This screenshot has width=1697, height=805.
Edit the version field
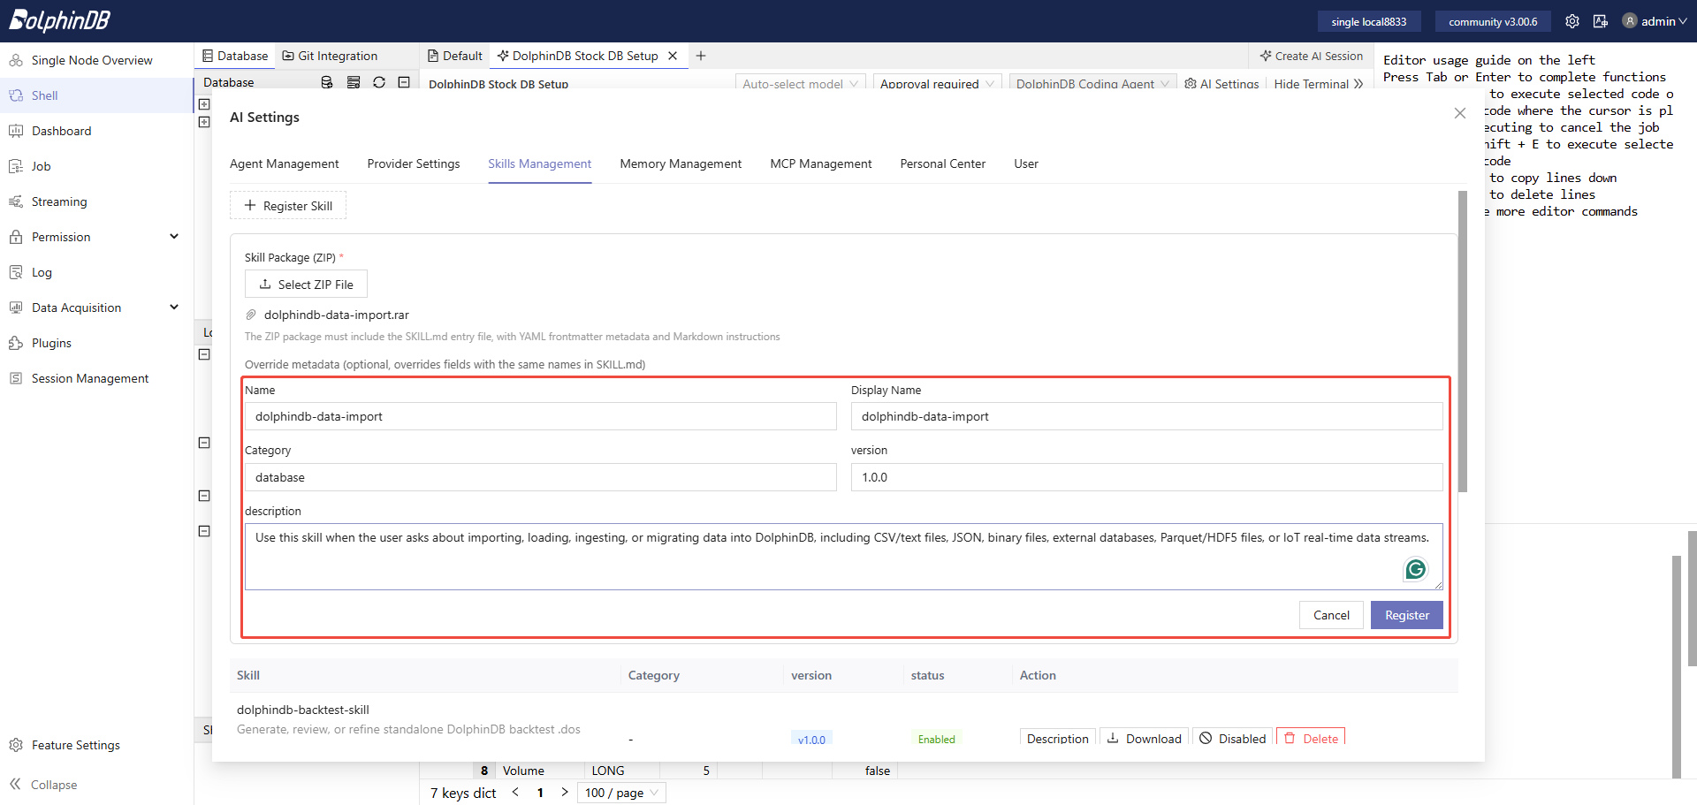[1147, 477]
